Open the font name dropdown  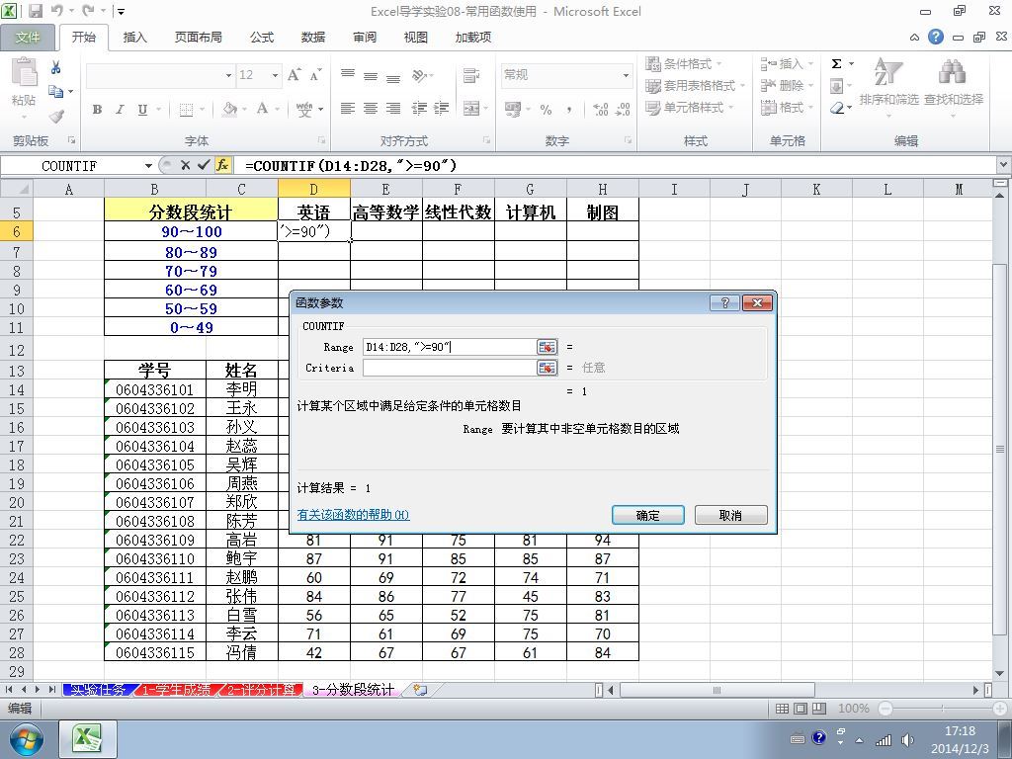pos(228,75)
